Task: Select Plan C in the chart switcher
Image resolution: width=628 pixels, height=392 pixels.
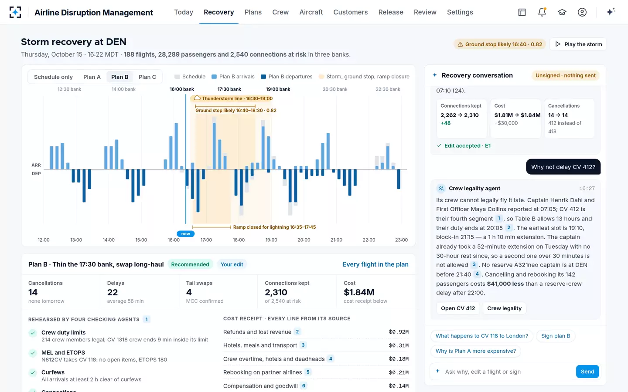Action: click(147, 77)
